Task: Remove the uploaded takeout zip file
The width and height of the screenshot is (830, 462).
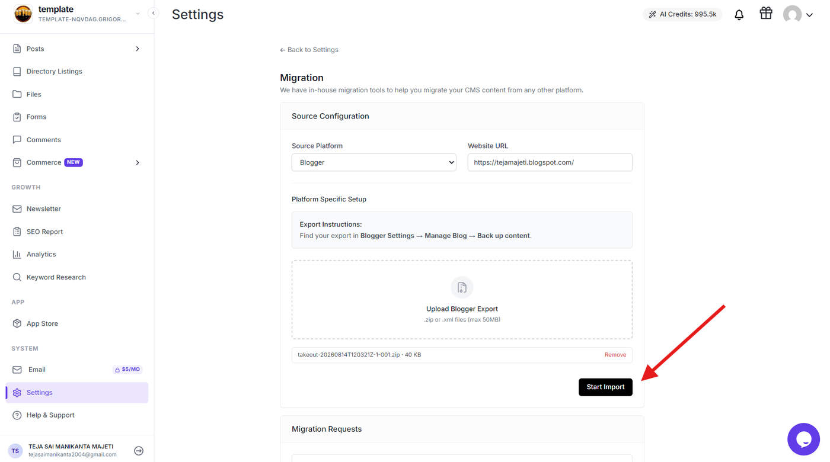Action: pyautogui.click(x=615, y=355)
